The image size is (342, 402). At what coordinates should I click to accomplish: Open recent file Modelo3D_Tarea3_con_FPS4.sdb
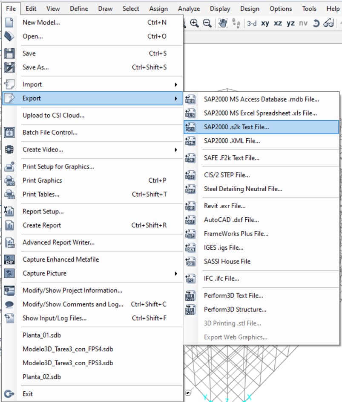pos(68,349)
